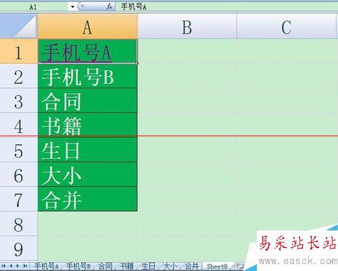The width and height of the screenshot is (338, 271).
Task: Open the Name Box dropdown arrow
Action: [72, 7]
